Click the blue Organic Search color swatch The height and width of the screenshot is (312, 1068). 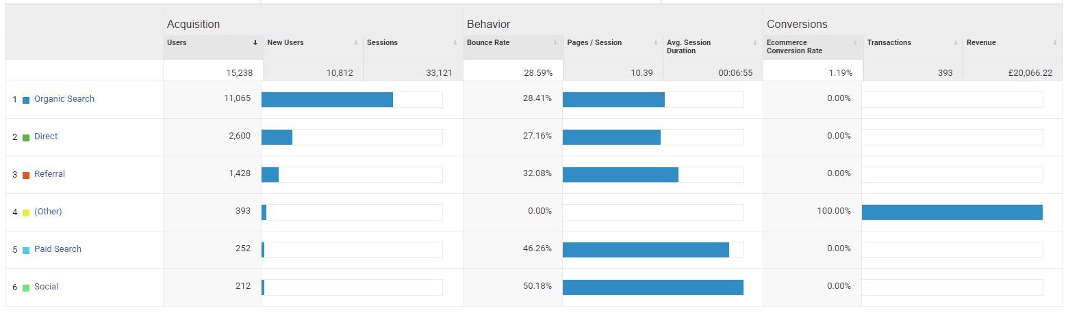[x=26, y=100]
